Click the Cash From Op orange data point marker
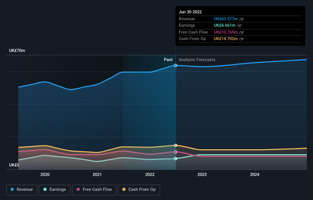Image resolution: width=313 pixels, height=200 pixels. pos(175,145)
